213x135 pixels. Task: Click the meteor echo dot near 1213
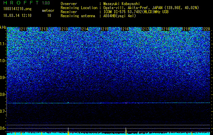[68, 103]
